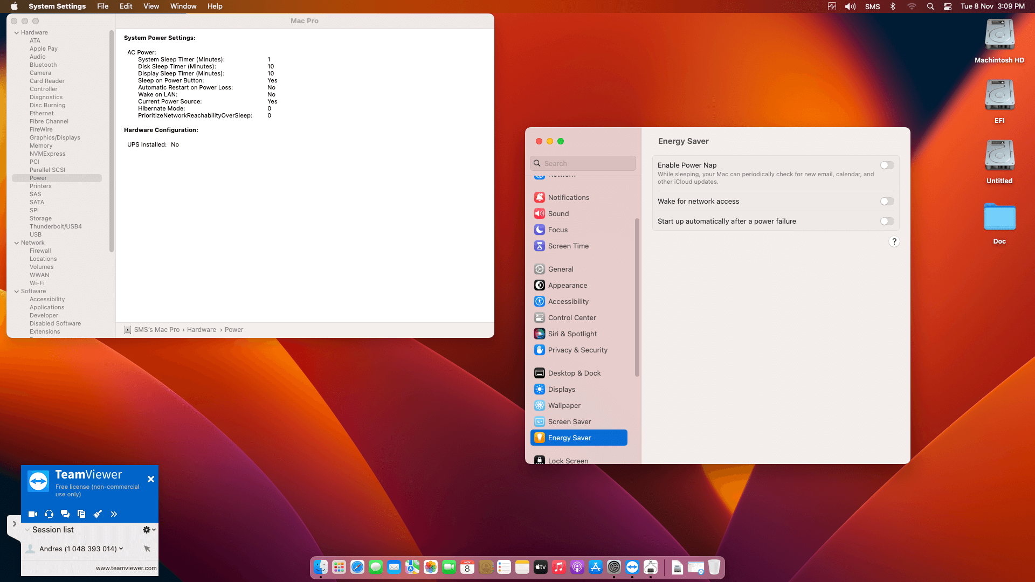
Task: Open Launchpad in the Dock
Action: pyautogui.click(x=339, y=567)
